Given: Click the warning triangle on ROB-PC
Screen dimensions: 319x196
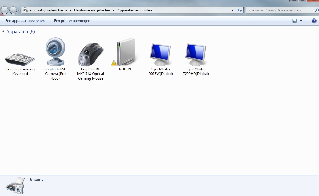Looking at the screenshot, I should coord(114,63).
